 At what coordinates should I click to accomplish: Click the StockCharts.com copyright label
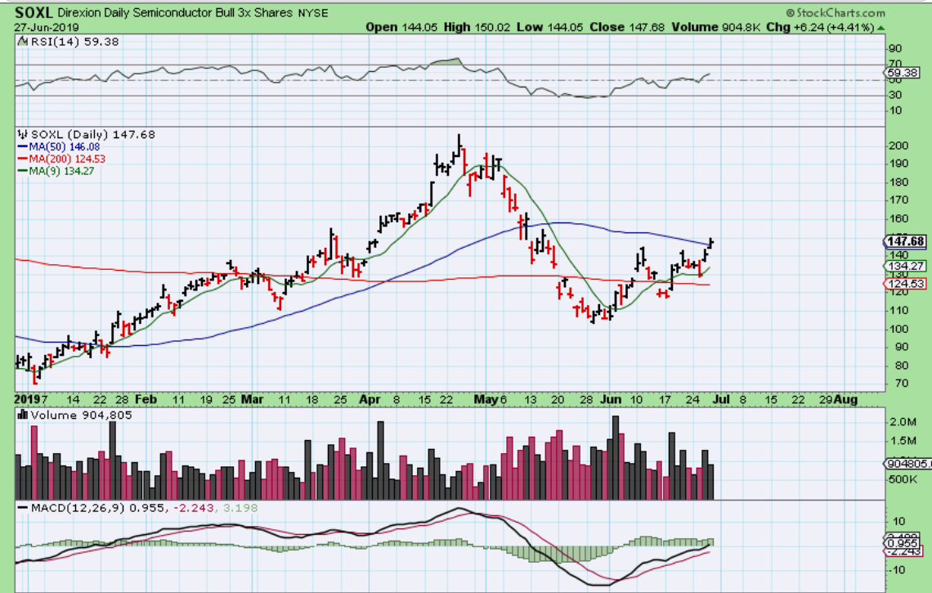point(835,12)
